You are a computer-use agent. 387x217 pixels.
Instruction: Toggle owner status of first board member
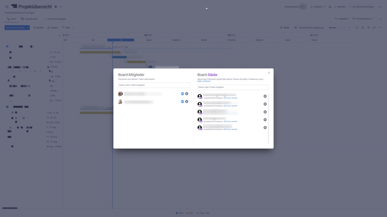click(x=182, y=93)
